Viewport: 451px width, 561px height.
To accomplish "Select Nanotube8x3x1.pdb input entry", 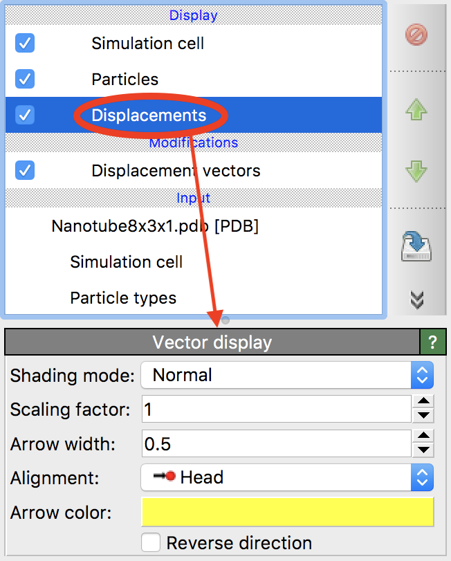I will coord(155,226).
